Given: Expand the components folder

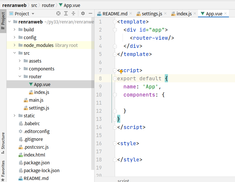Looking at the screenshot, I should coord(20,68).
